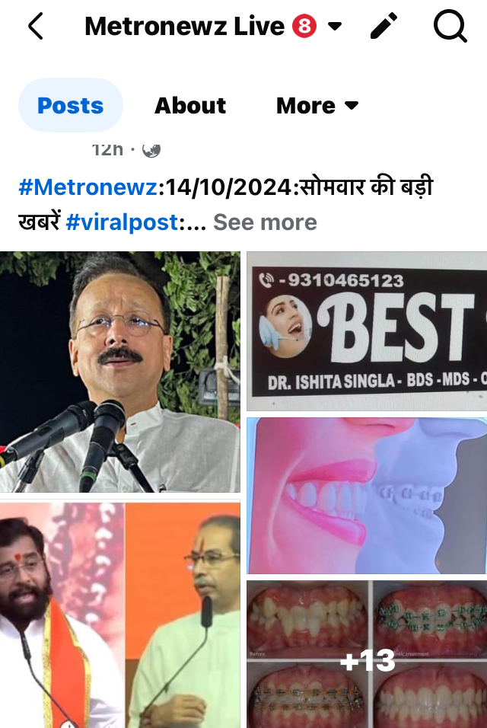487x728 pixels.
Task: Tap the post date text 14/10/2024
Action: 228,187
